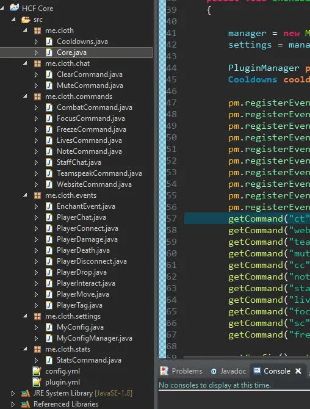Click the JRE System Library icon
The height and width of the screenshot is (409, 310).
pos(26,393)
